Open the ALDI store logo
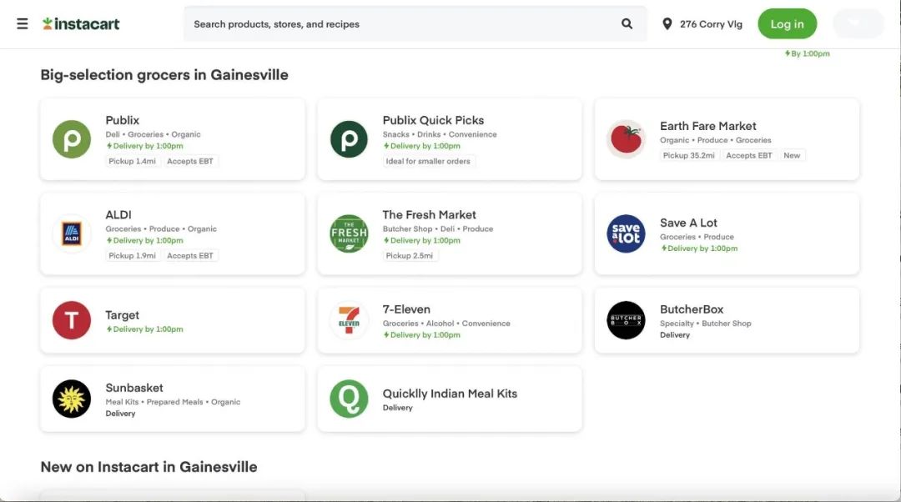The image size is (901, 502). tap(72, 233)
